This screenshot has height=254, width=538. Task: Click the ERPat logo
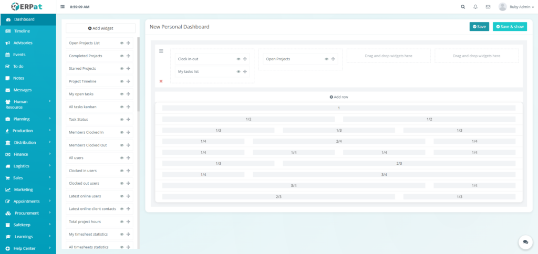[x=27, y=6]
